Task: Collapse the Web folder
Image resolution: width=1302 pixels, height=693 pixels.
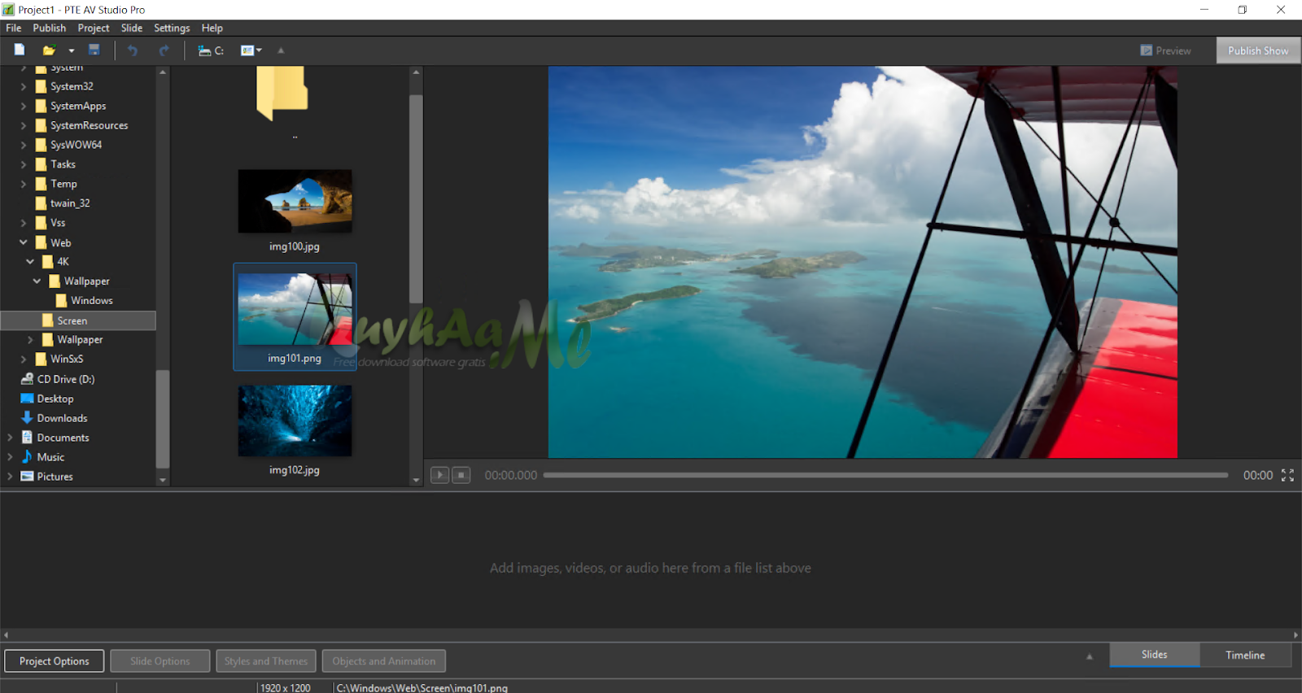Action: (24, 242)
